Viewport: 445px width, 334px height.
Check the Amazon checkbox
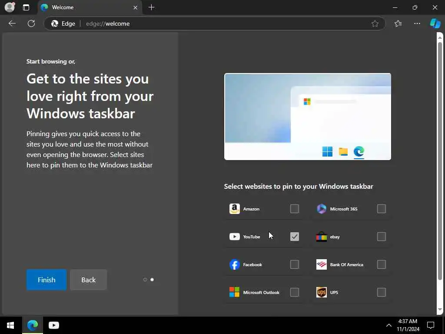pyautogui.click(x=295, y=209)
